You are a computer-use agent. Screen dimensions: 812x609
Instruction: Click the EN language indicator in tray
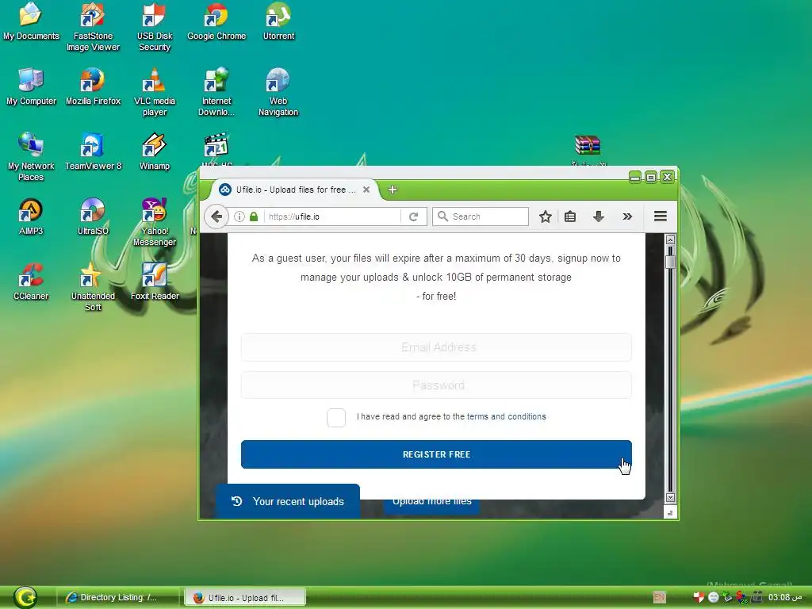click(x=659, y=597)
